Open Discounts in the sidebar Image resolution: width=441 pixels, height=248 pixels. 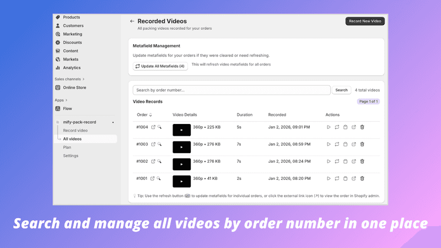tap(72, 43)
